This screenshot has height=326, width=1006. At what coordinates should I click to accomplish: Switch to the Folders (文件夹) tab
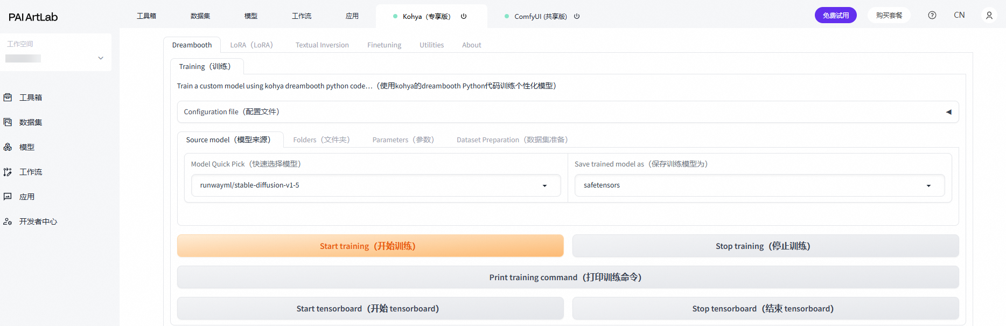coord(322,140)
